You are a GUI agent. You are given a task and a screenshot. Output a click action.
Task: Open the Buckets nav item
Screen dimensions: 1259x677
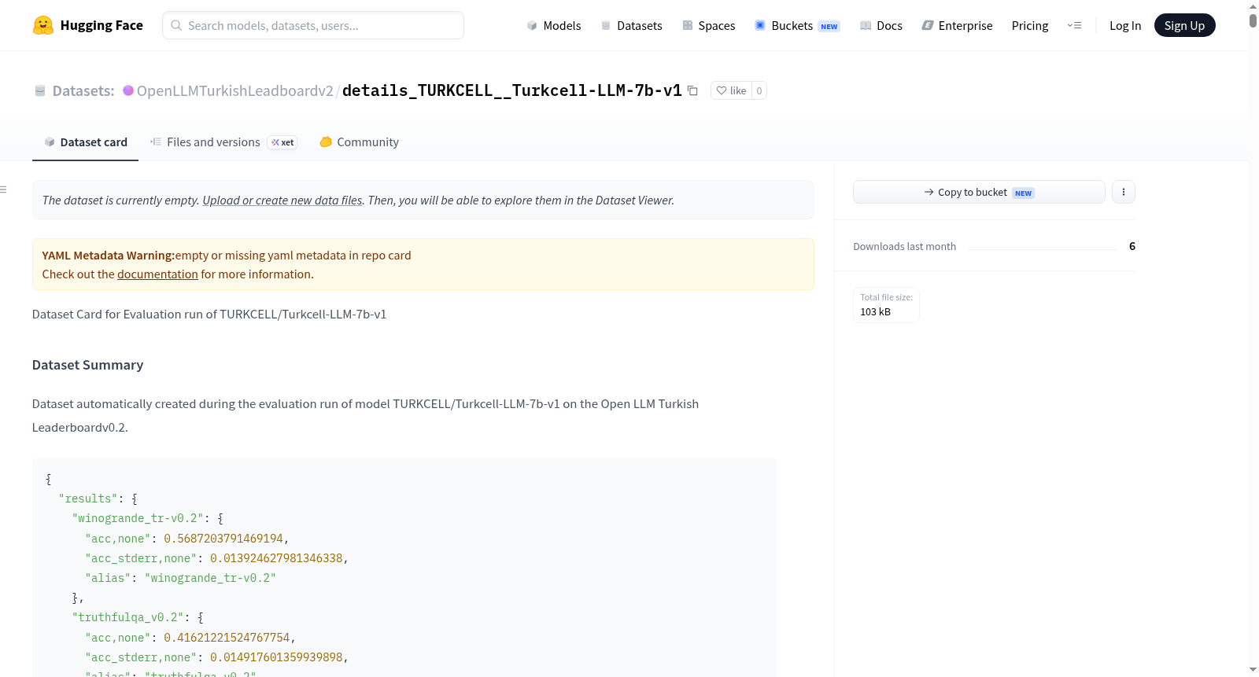797,25
